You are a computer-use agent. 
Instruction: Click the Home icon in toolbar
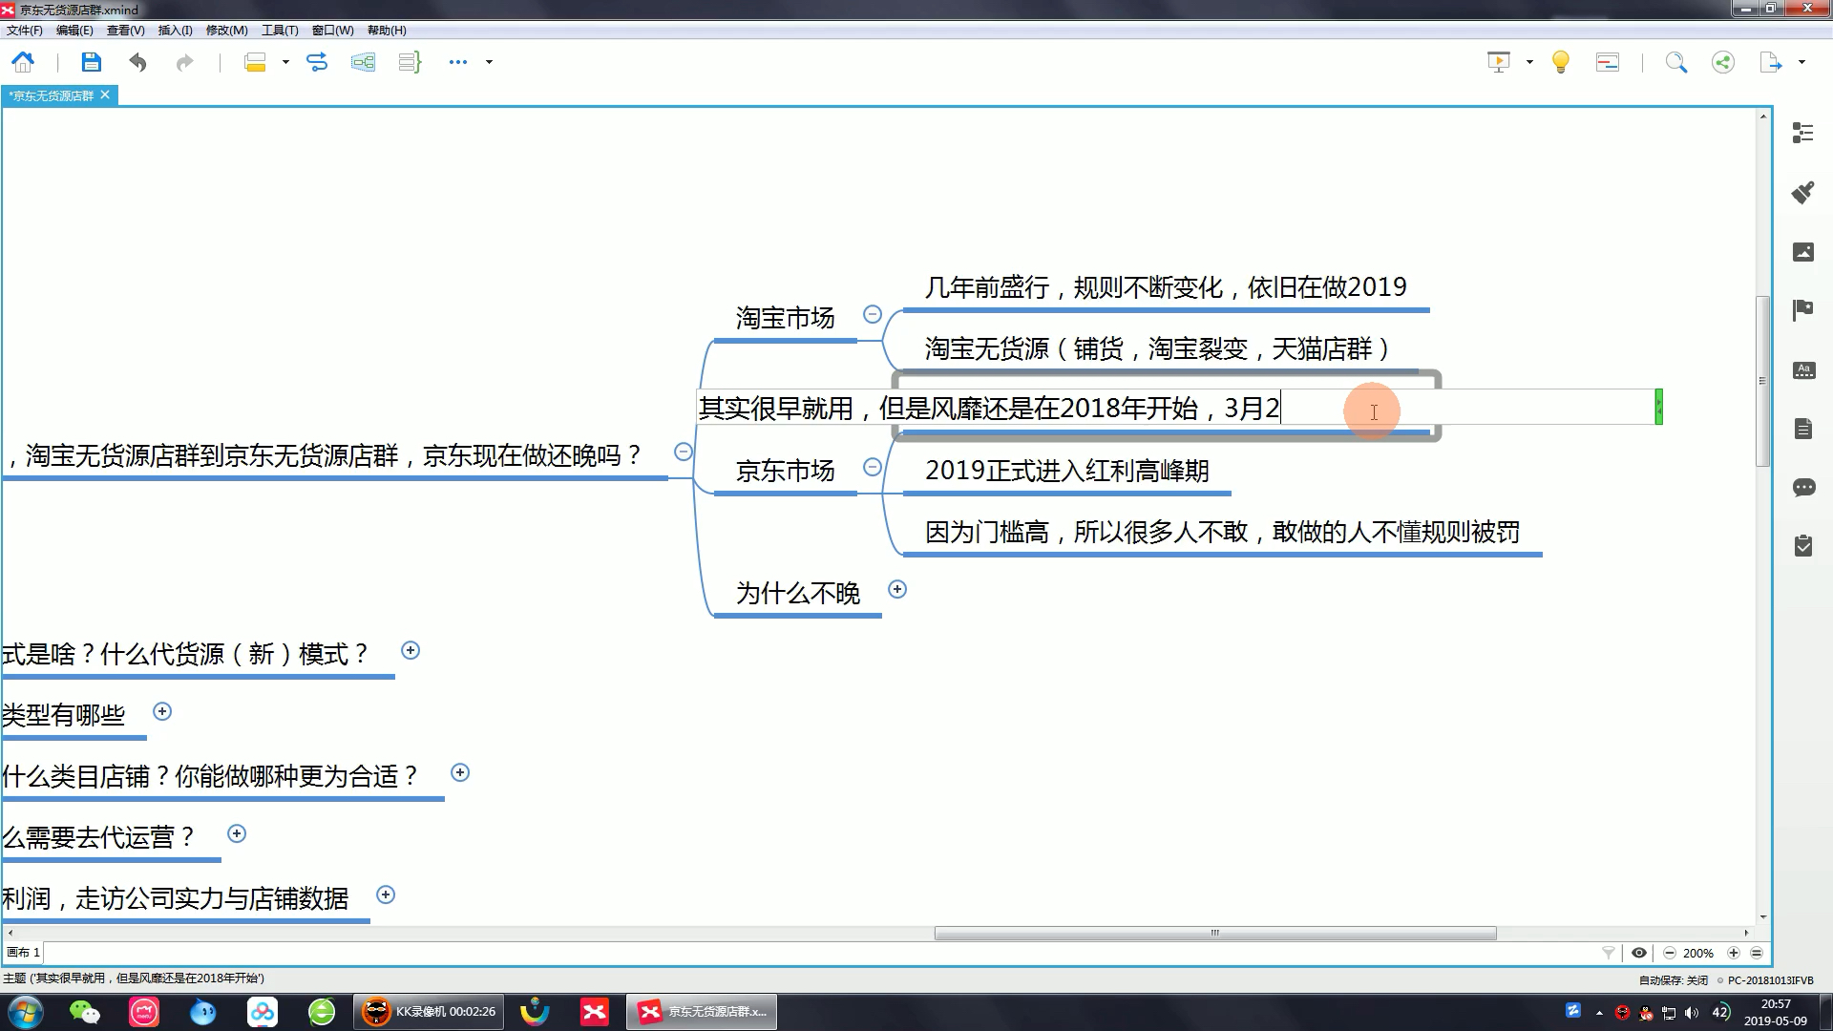tap(23, 62)
